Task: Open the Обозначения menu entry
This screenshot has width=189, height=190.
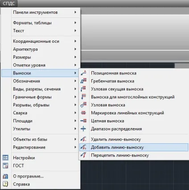Action: pos(40,81)
